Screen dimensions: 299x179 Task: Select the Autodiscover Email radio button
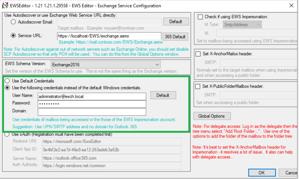pyautogui.click(x=13, y=22)
